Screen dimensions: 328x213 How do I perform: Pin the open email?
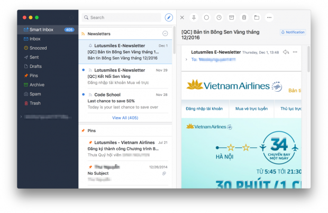[x=194, y=17]
